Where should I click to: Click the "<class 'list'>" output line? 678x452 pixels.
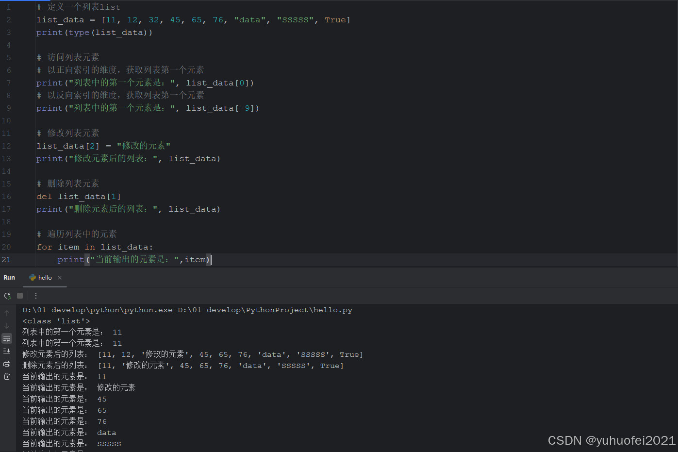(56, 321)
